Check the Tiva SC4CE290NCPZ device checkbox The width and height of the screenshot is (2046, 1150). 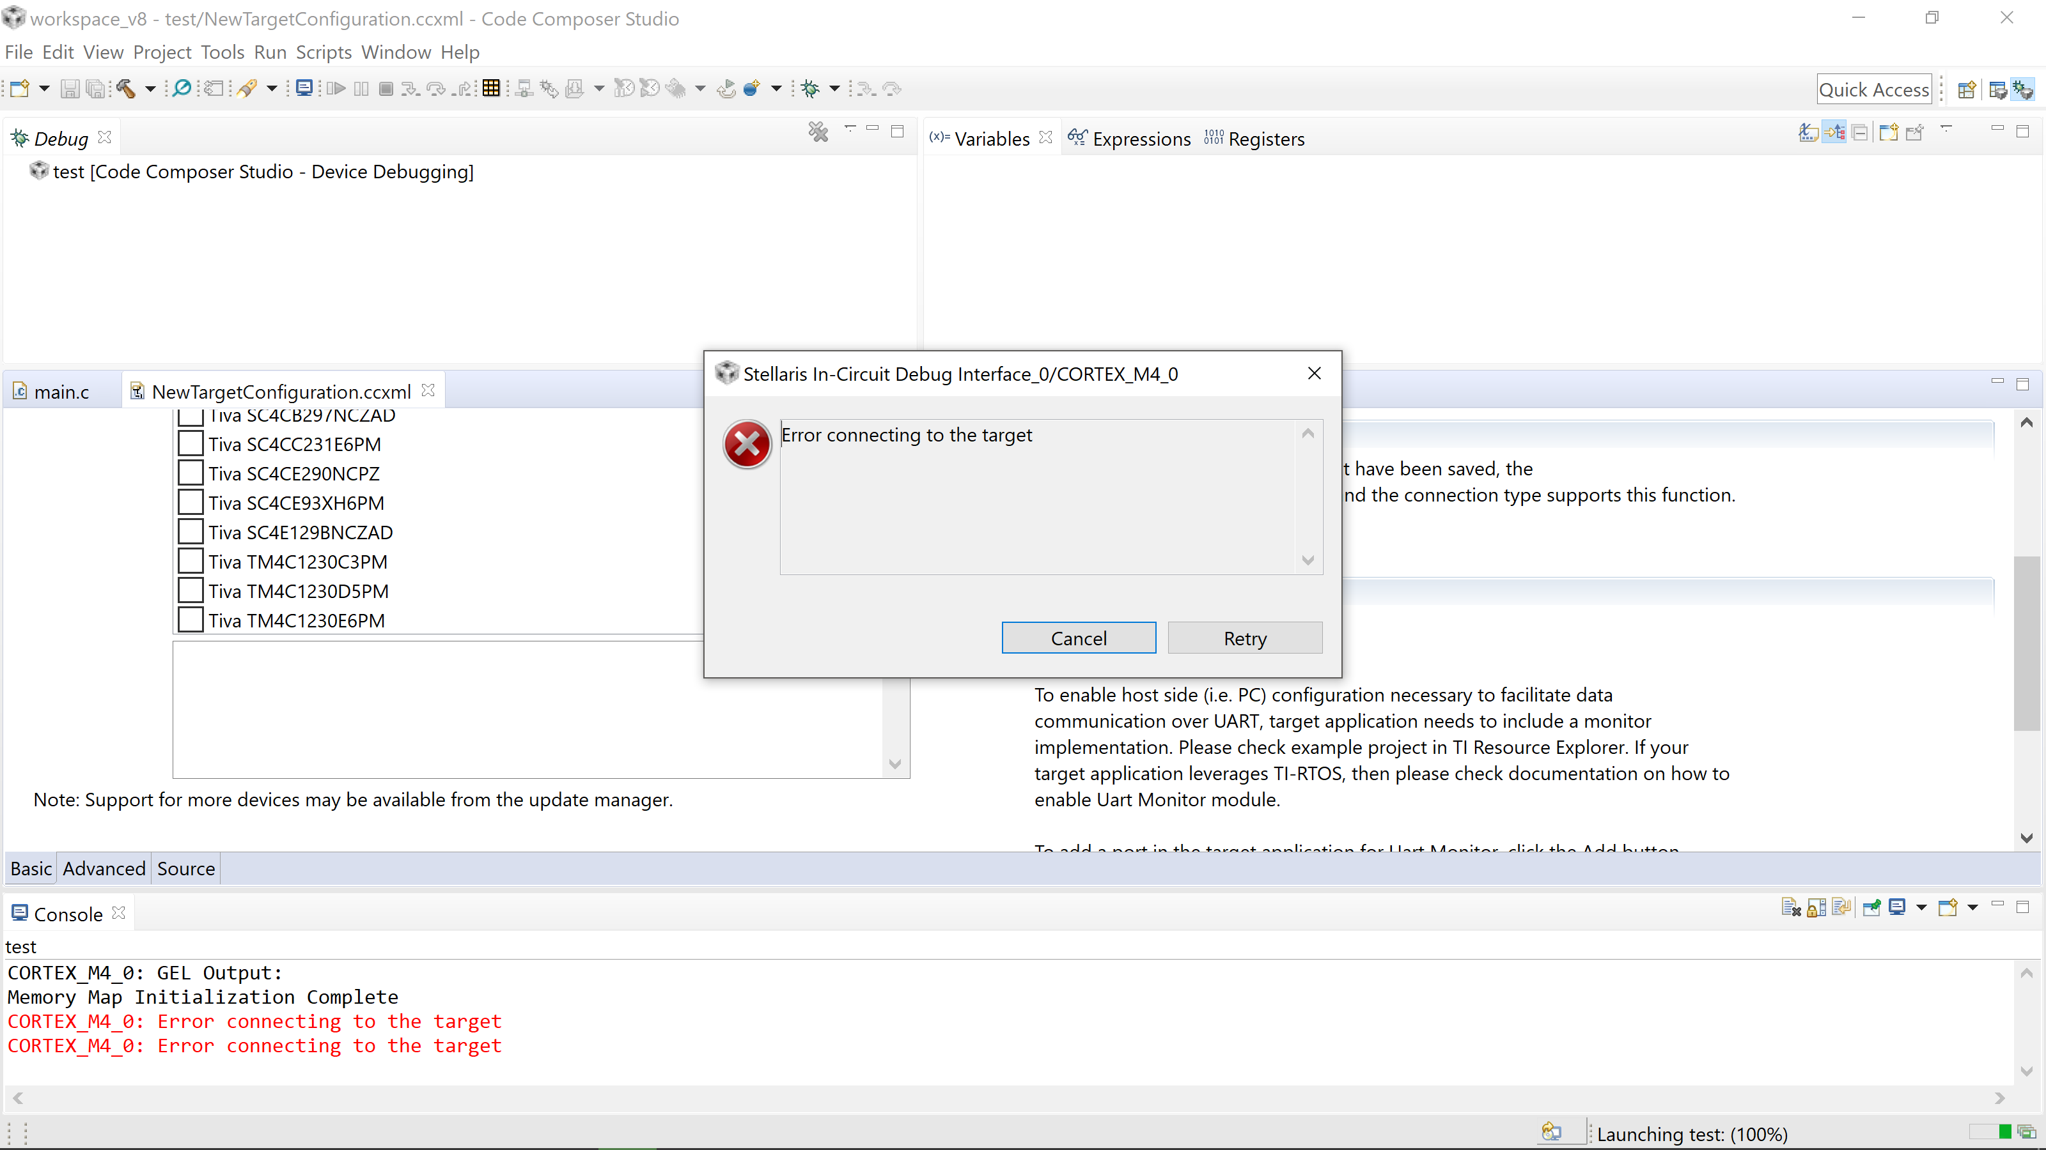click(191, 473)
